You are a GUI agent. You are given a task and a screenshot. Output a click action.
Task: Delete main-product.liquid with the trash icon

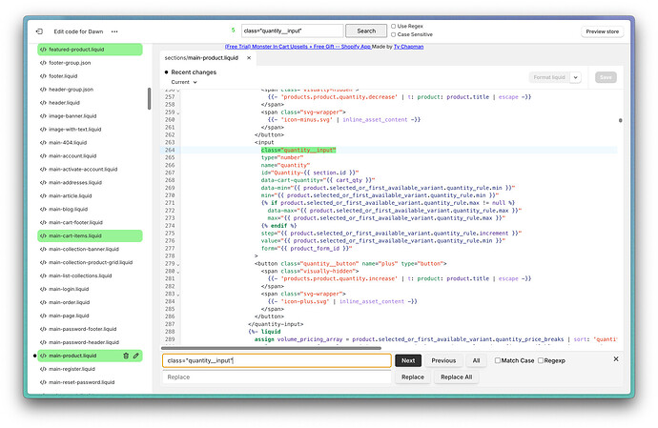pos(126,356)
